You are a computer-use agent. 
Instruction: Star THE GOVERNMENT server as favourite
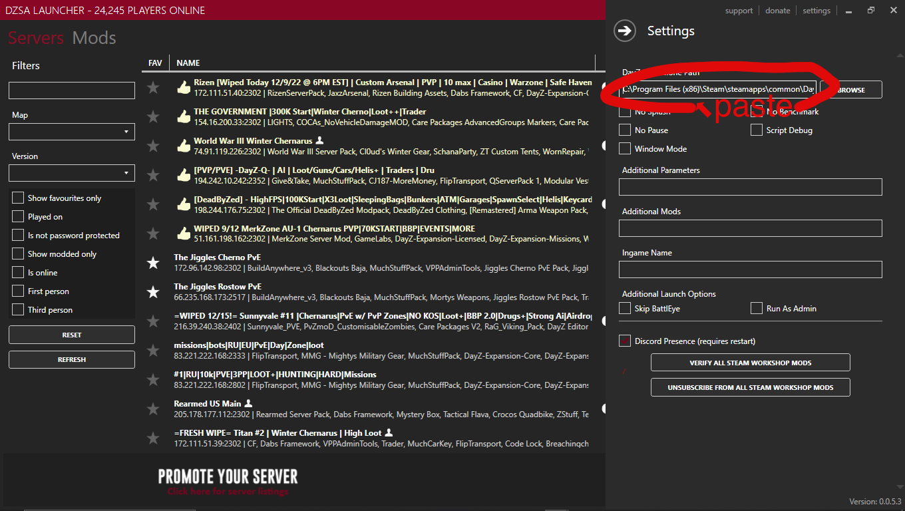(x=153, y=116)
